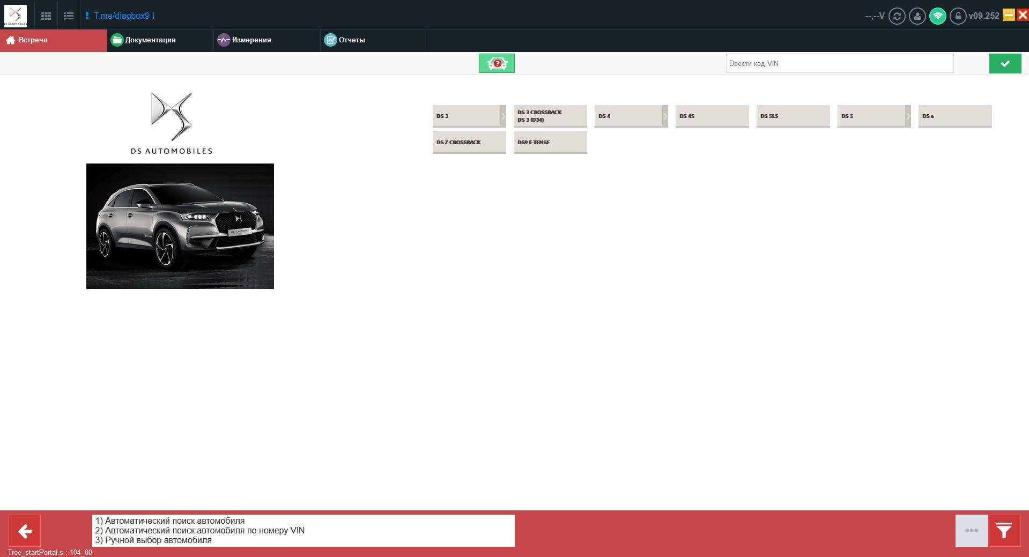Open the grid view icon in the top bar
The image size is (1029, 557).
pos(46,16)
